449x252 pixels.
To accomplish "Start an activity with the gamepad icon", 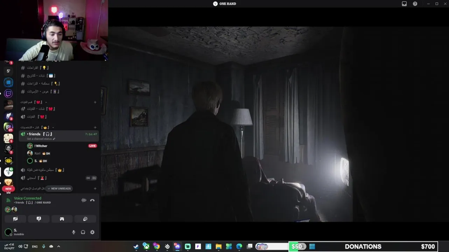I will [x=62, y=219].
